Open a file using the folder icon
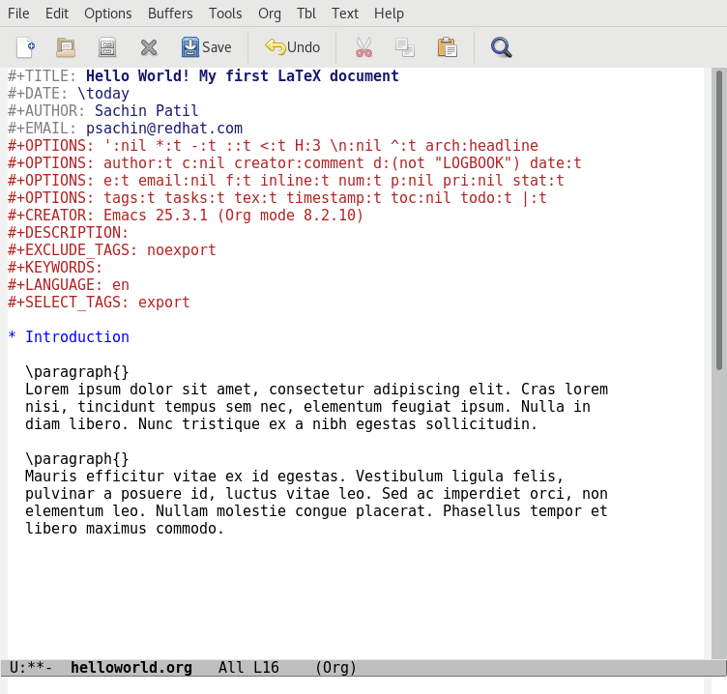The height and width of the screenshot is (694, 727). click(66, 47)
